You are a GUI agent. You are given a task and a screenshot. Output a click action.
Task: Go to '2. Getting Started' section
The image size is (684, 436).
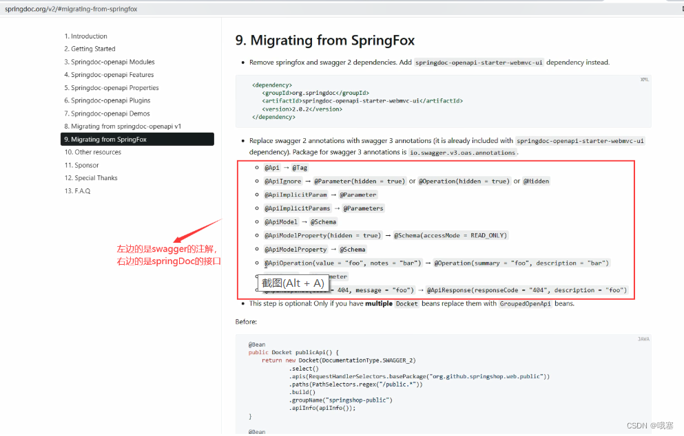[90, 49]
